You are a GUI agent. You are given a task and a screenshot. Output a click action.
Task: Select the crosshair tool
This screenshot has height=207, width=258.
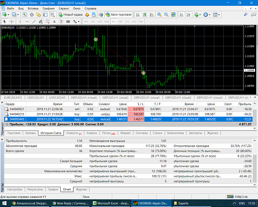pos(12,22)
